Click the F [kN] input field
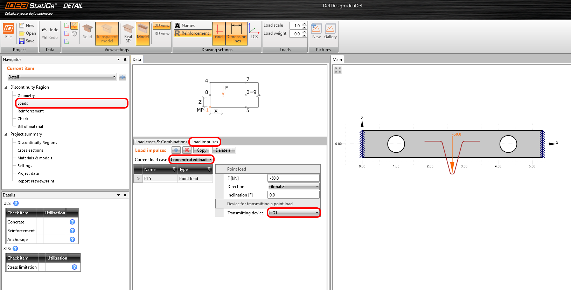Viewport: 571px width, 290px height. point(293,178)
